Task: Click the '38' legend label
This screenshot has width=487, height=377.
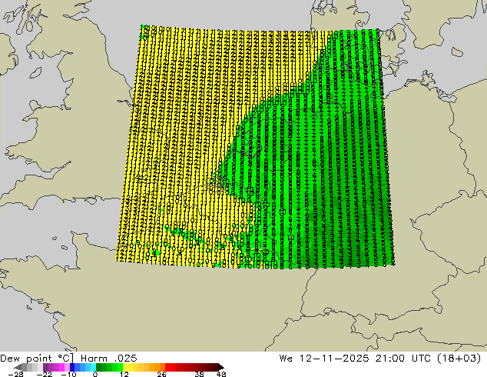Action: pyautogui.click(x=199, y=374)
